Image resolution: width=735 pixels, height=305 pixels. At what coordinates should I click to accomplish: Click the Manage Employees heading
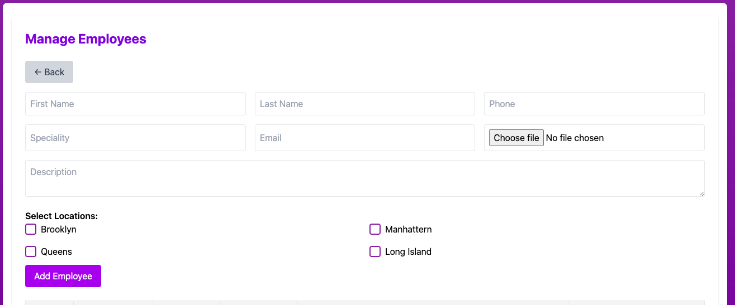click(86, 39)
